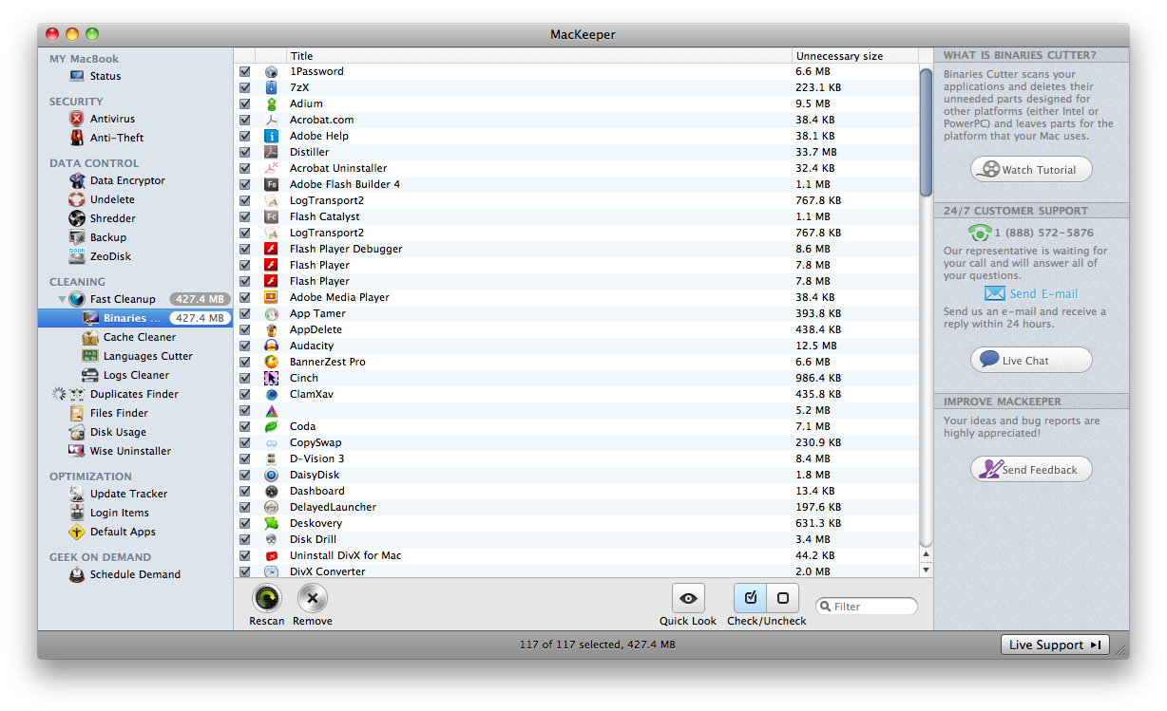Click the Status monitor icon
Screen dimensions: 1167x711
tap(77, 76)
